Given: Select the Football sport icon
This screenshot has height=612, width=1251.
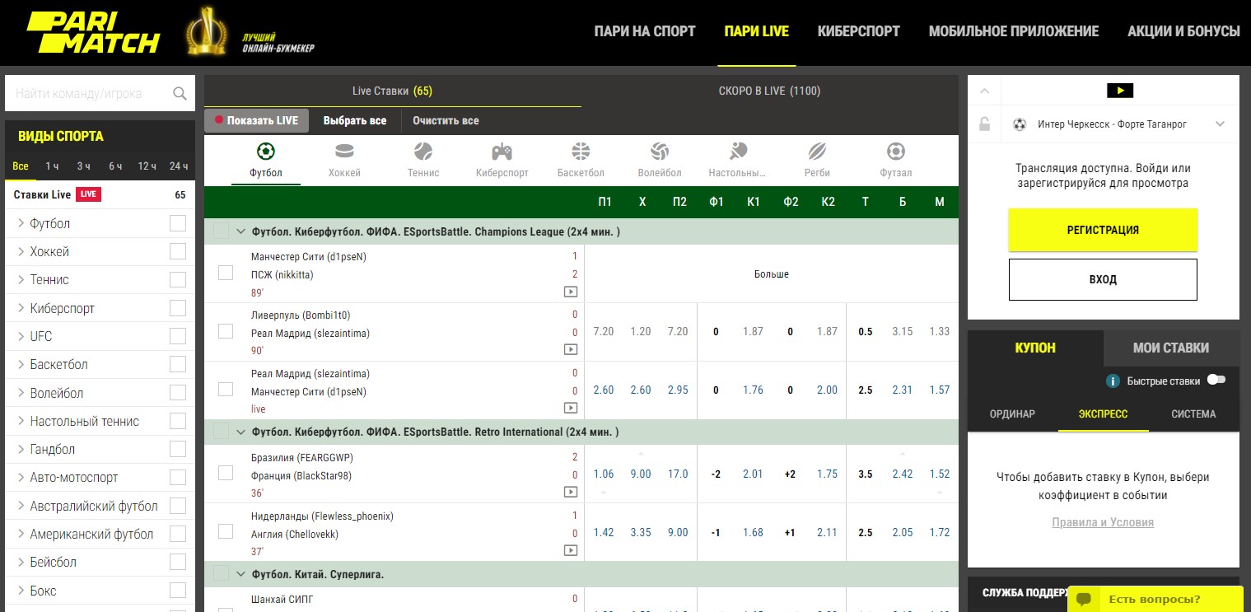Looking at the screenshot, I should (266, 152).
